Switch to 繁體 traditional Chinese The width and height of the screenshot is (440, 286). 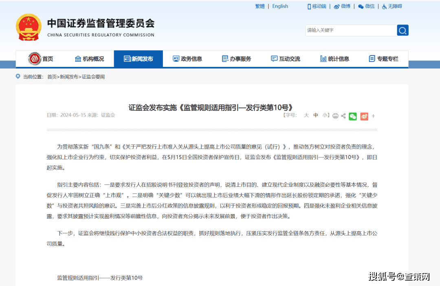point(260,6)
